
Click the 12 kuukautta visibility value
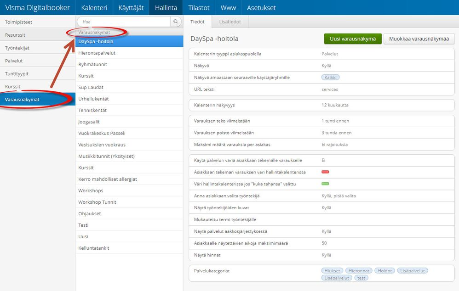tap(335, 105)
